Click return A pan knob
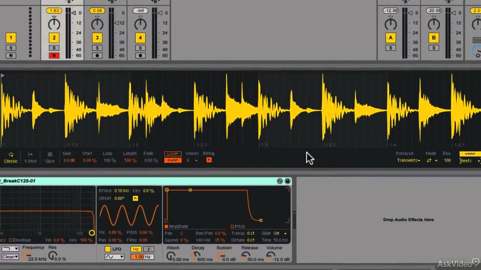The height and width of the screenshot is (270, 481). [x=390, y=24]
